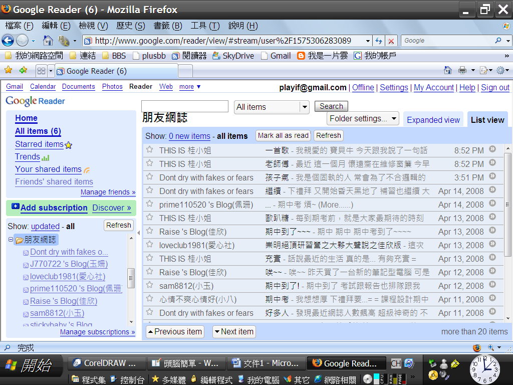
Task: Go back with the browser Back arrow
Action: [x=8, y=41]
